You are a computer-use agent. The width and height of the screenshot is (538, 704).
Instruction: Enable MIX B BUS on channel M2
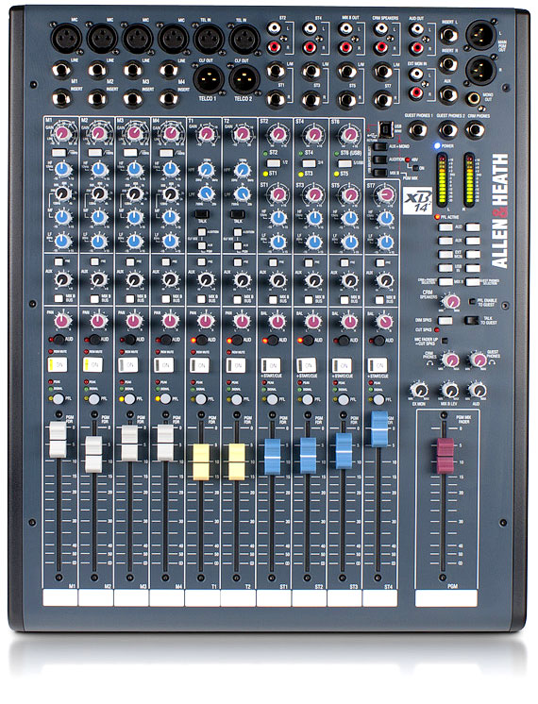pos(94,298)
